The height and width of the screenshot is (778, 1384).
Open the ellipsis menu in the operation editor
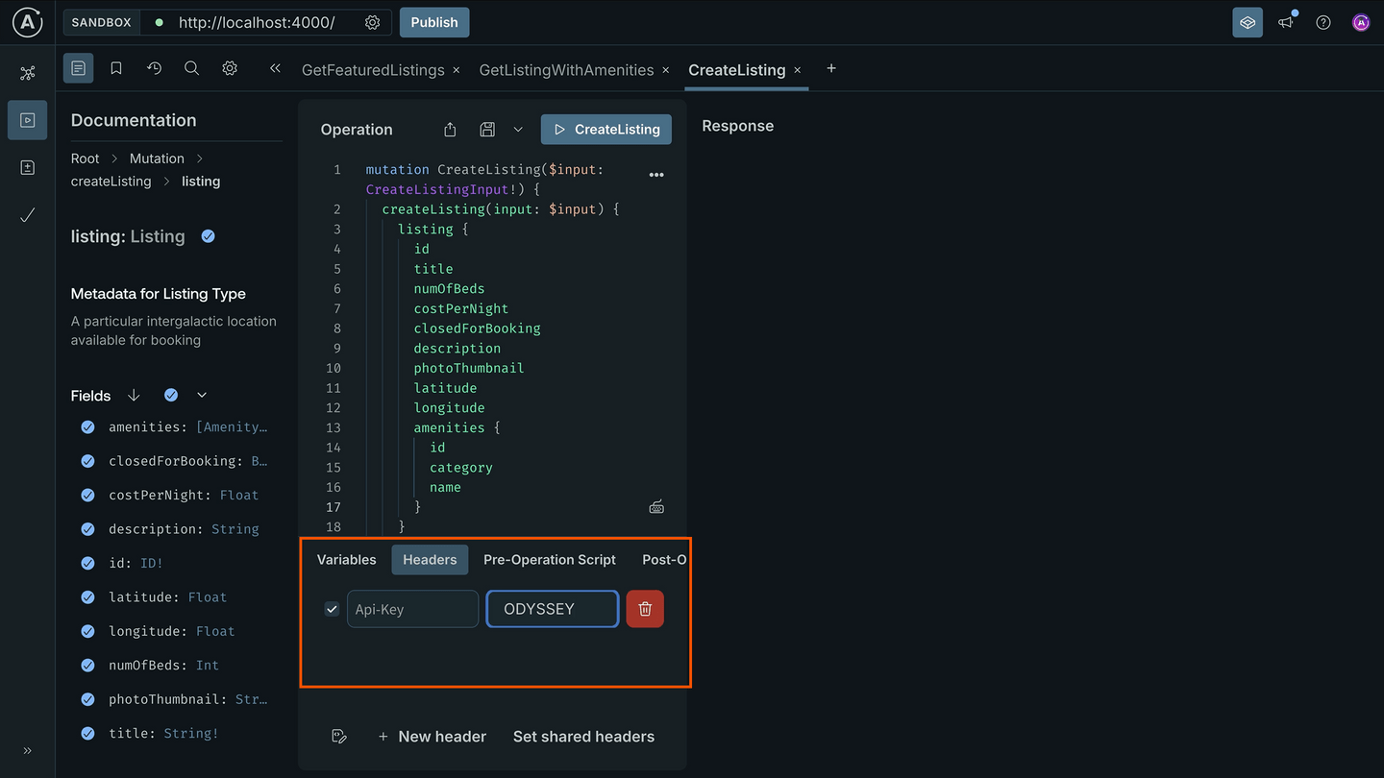(656, 174)
